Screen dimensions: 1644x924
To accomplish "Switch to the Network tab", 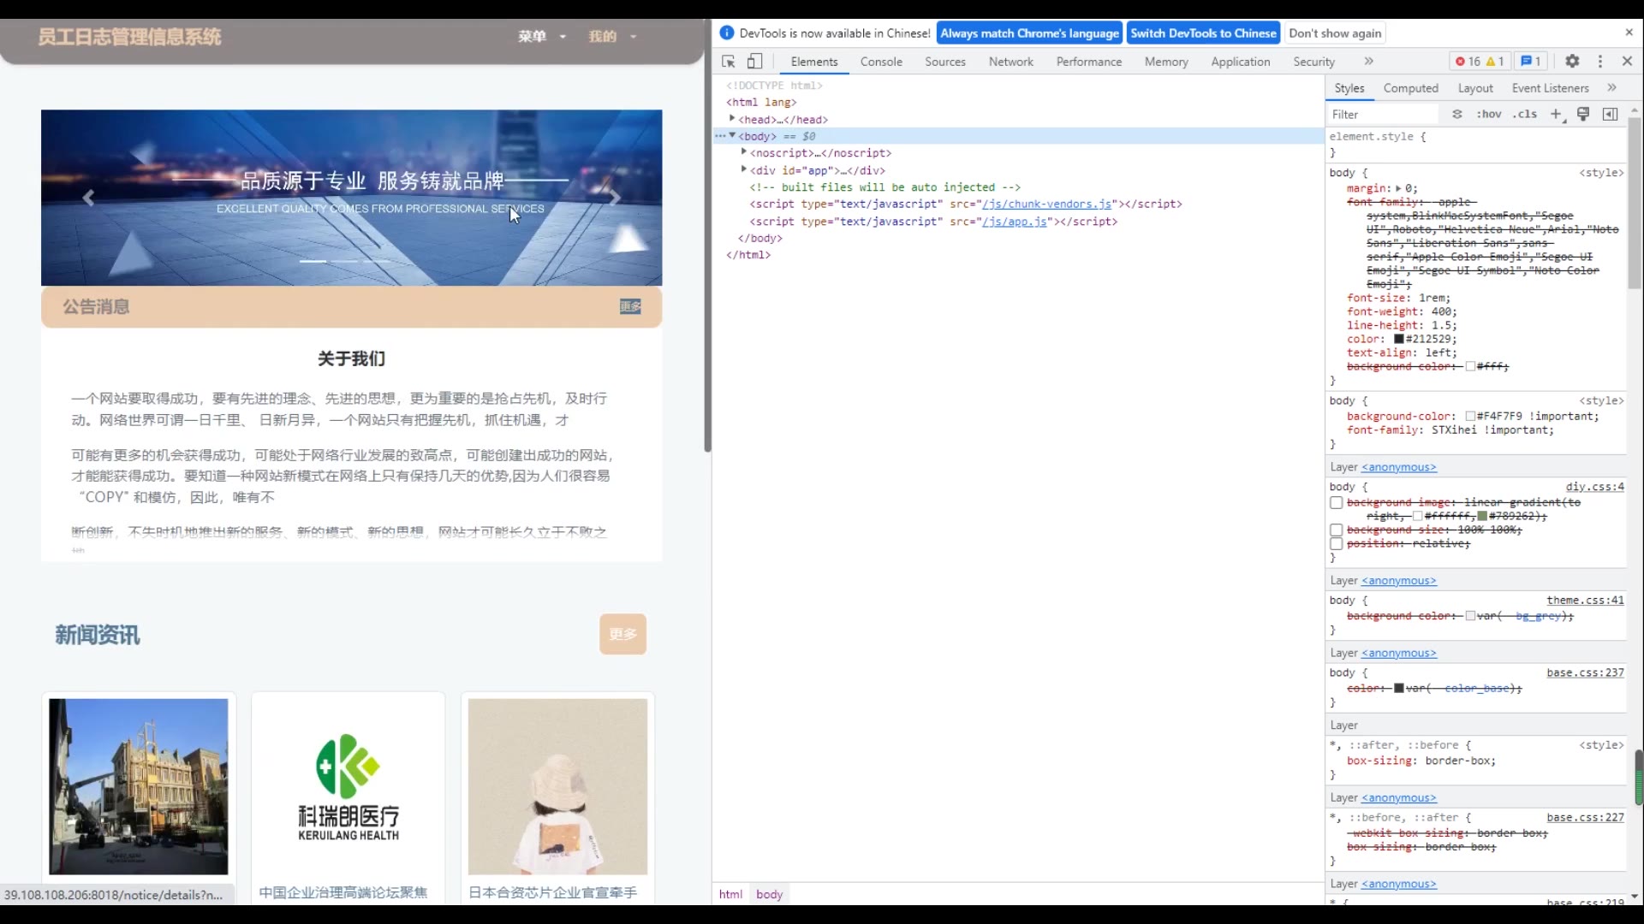I will pos(1010,62).
